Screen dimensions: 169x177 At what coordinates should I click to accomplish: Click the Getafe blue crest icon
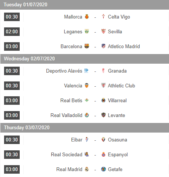[103, 169]
